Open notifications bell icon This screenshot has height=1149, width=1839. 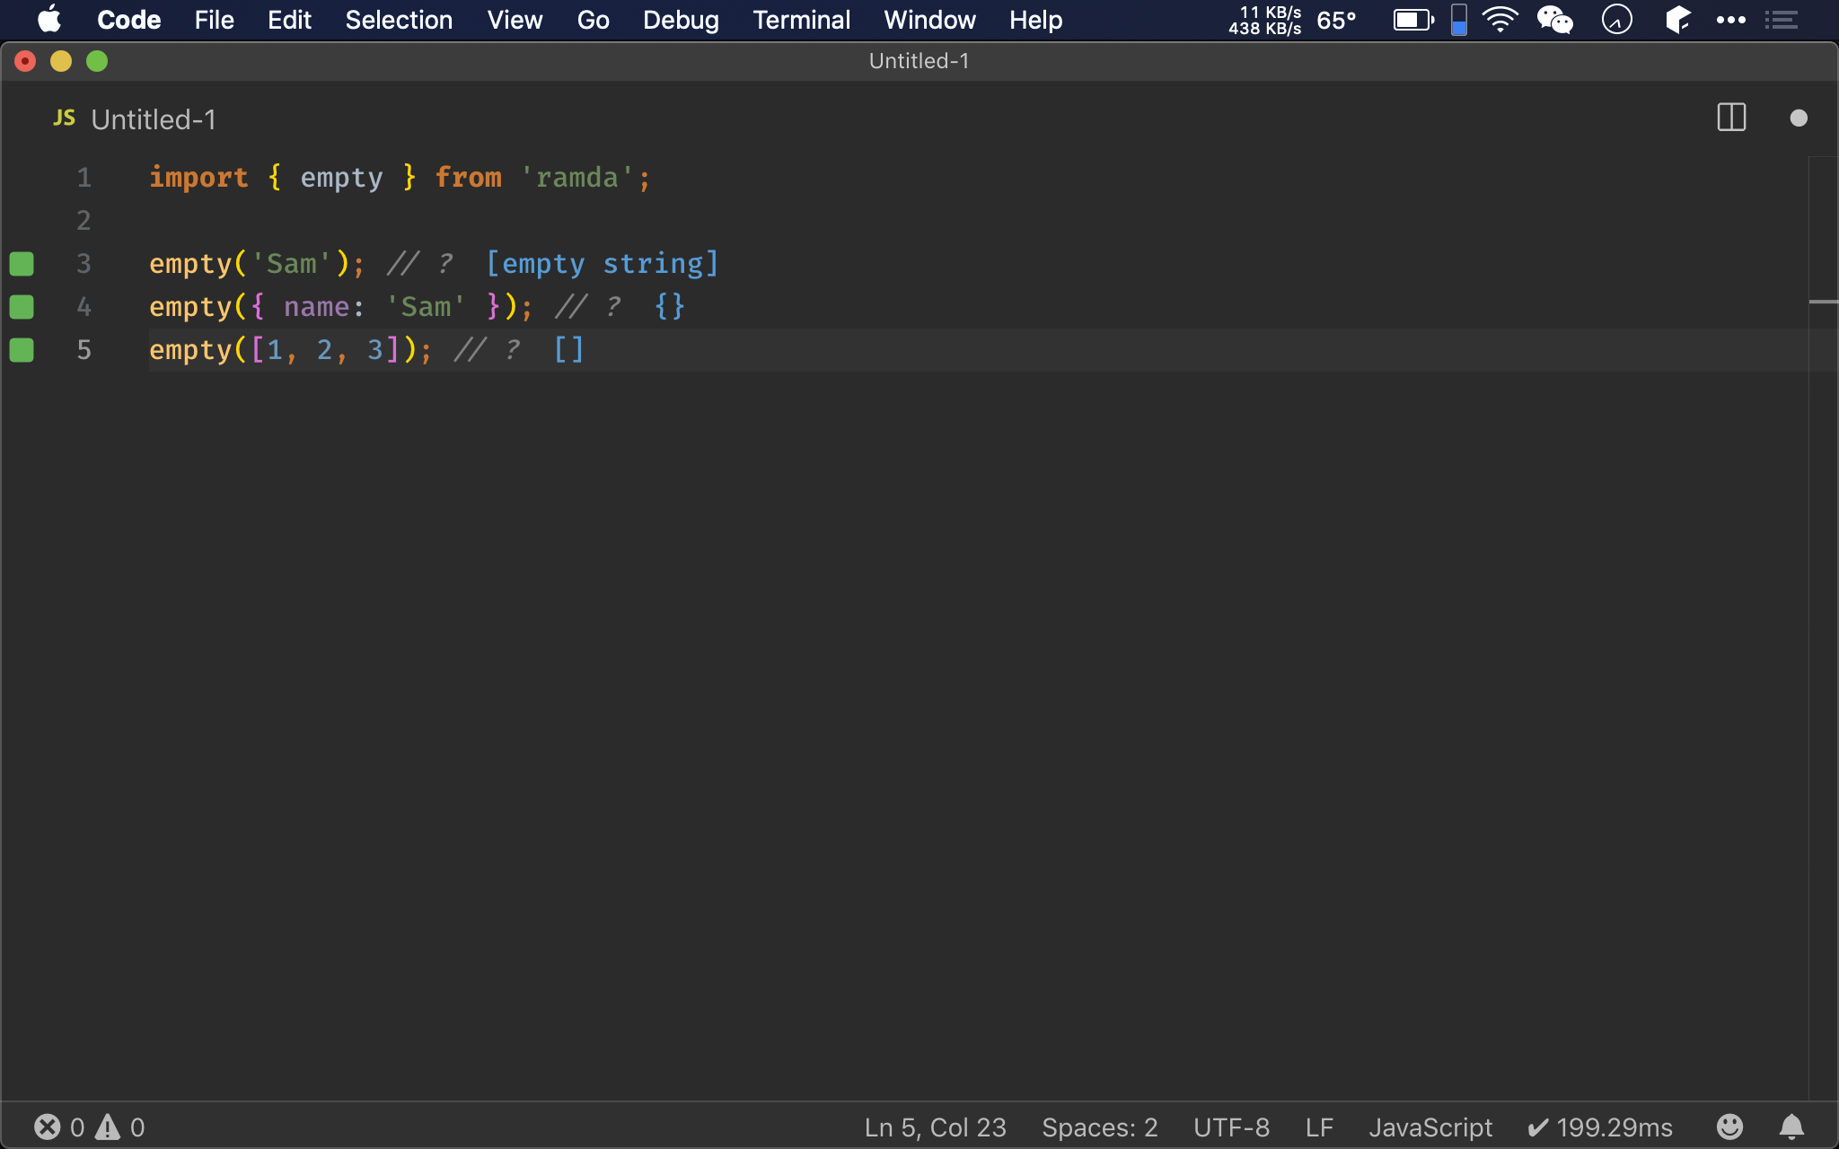pyautogui.click(x=1791, y=1127)
